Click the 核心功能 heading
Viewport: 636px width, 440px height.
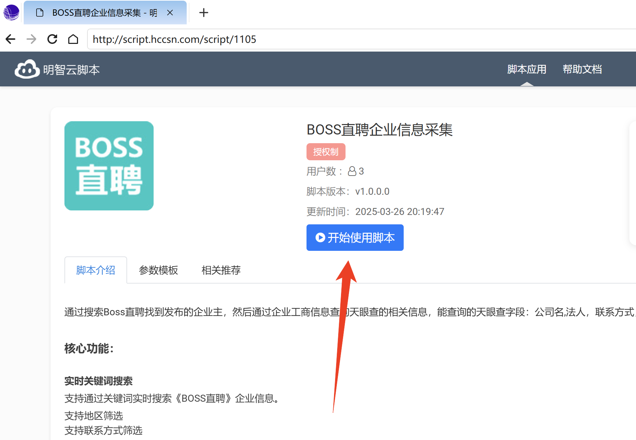89,348
